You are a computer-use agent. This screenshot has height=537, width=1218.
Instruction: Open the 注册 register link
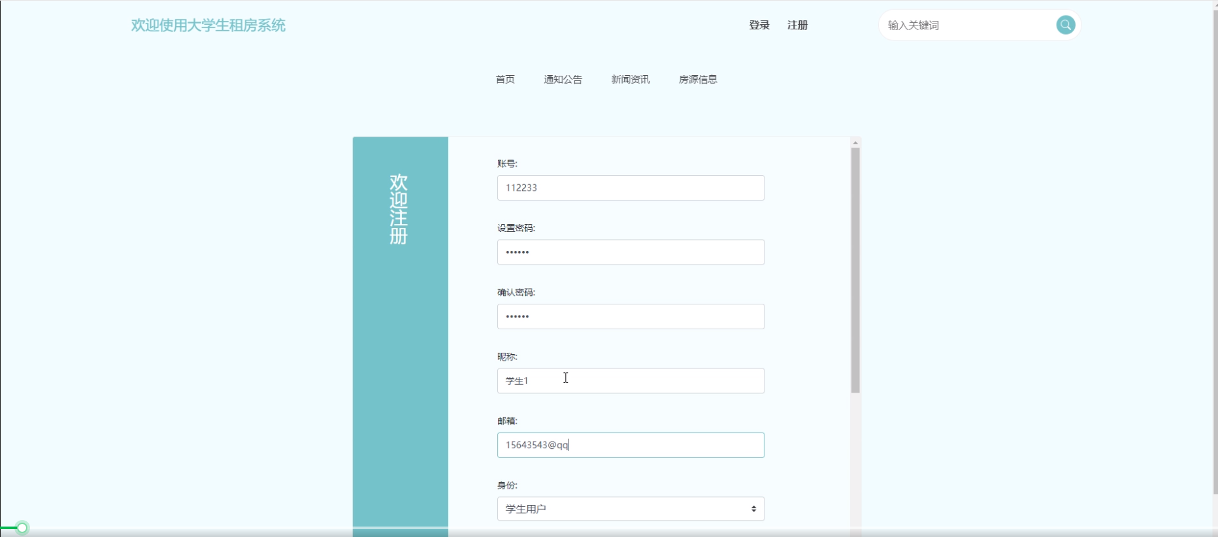797,25
